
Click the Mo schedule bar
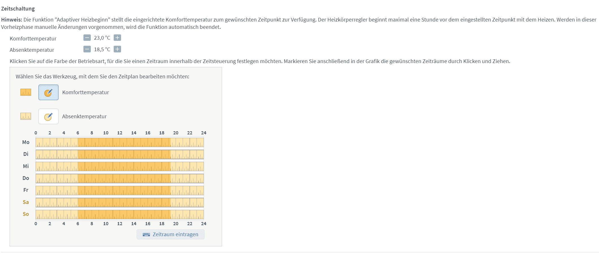click(120, 142)
